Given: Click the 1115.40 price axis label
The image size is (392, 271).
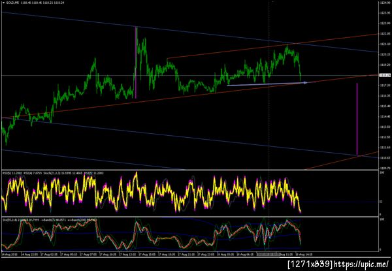Looking at the screenshot, I should point(385,106).
